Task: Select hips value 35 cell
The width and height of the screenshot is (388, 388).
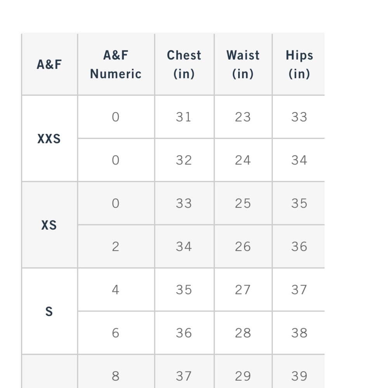Action: (x=299, y=203)
